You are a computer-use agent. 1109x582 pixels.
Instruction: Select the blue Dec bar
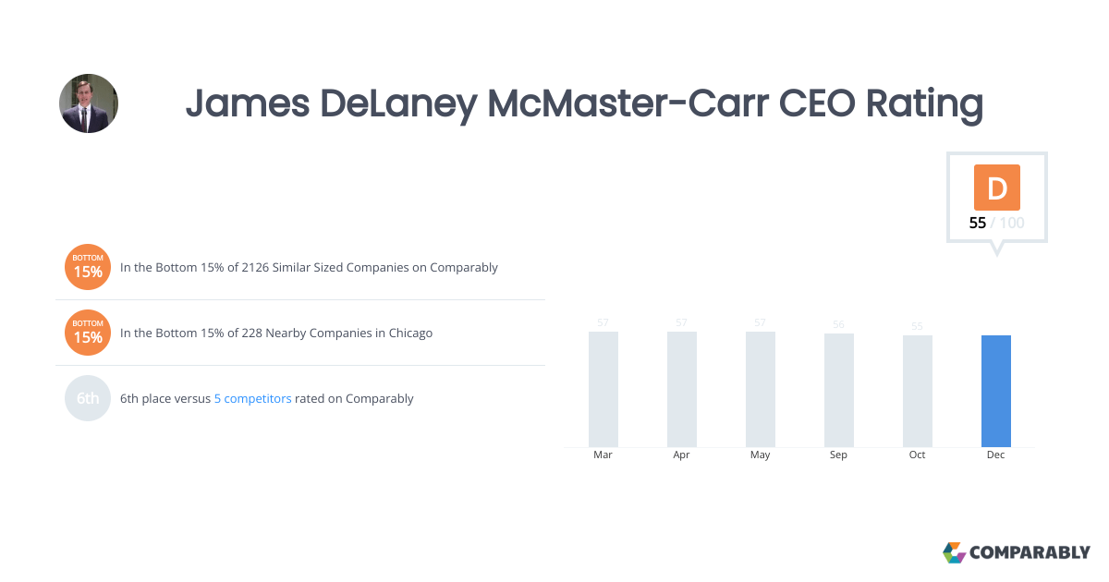[x=996, y=391]
